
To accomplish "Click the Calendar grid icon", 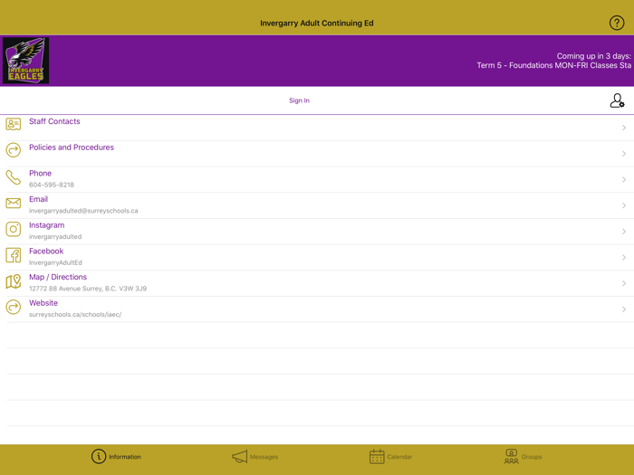I will tap(377, 456).
